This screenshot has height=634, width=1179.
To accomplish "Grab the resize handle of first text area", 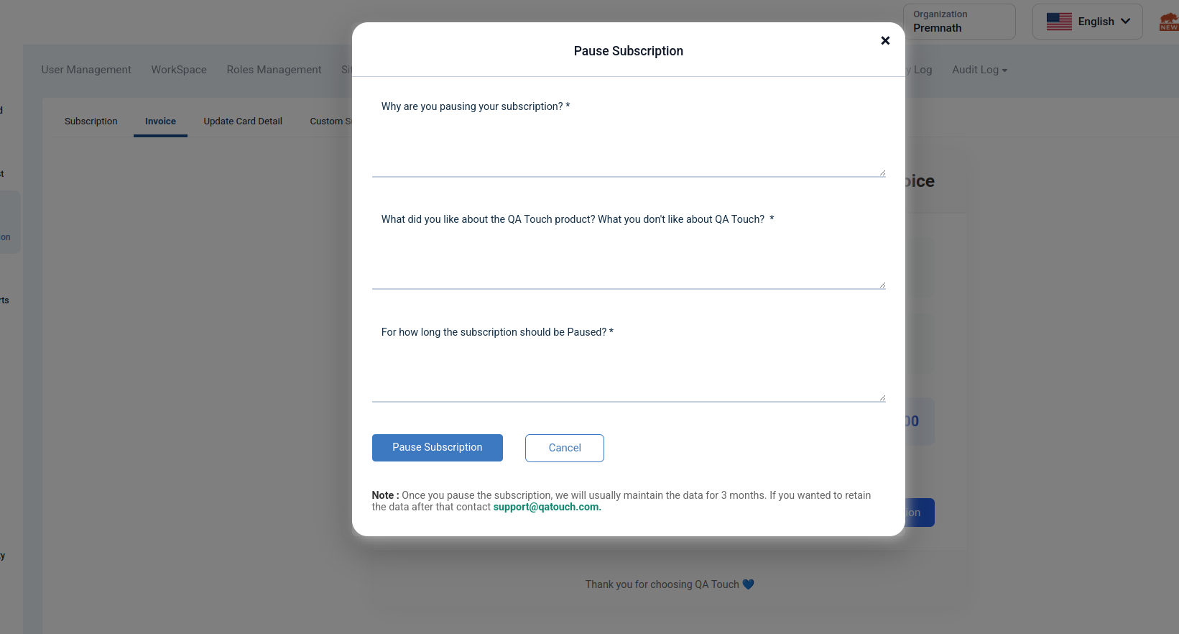I will tap(882, 173).
